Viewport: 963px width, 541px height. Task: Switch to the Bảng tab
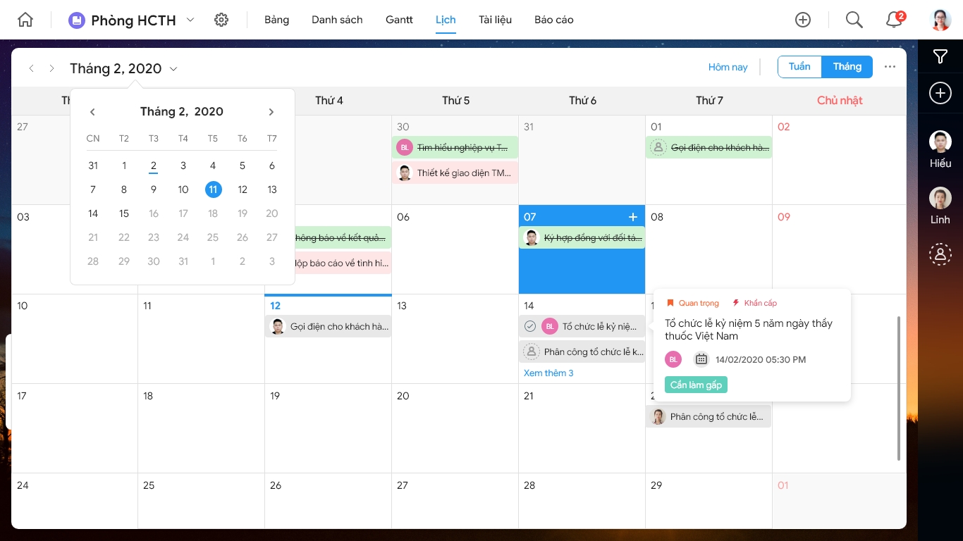point(276,20)
